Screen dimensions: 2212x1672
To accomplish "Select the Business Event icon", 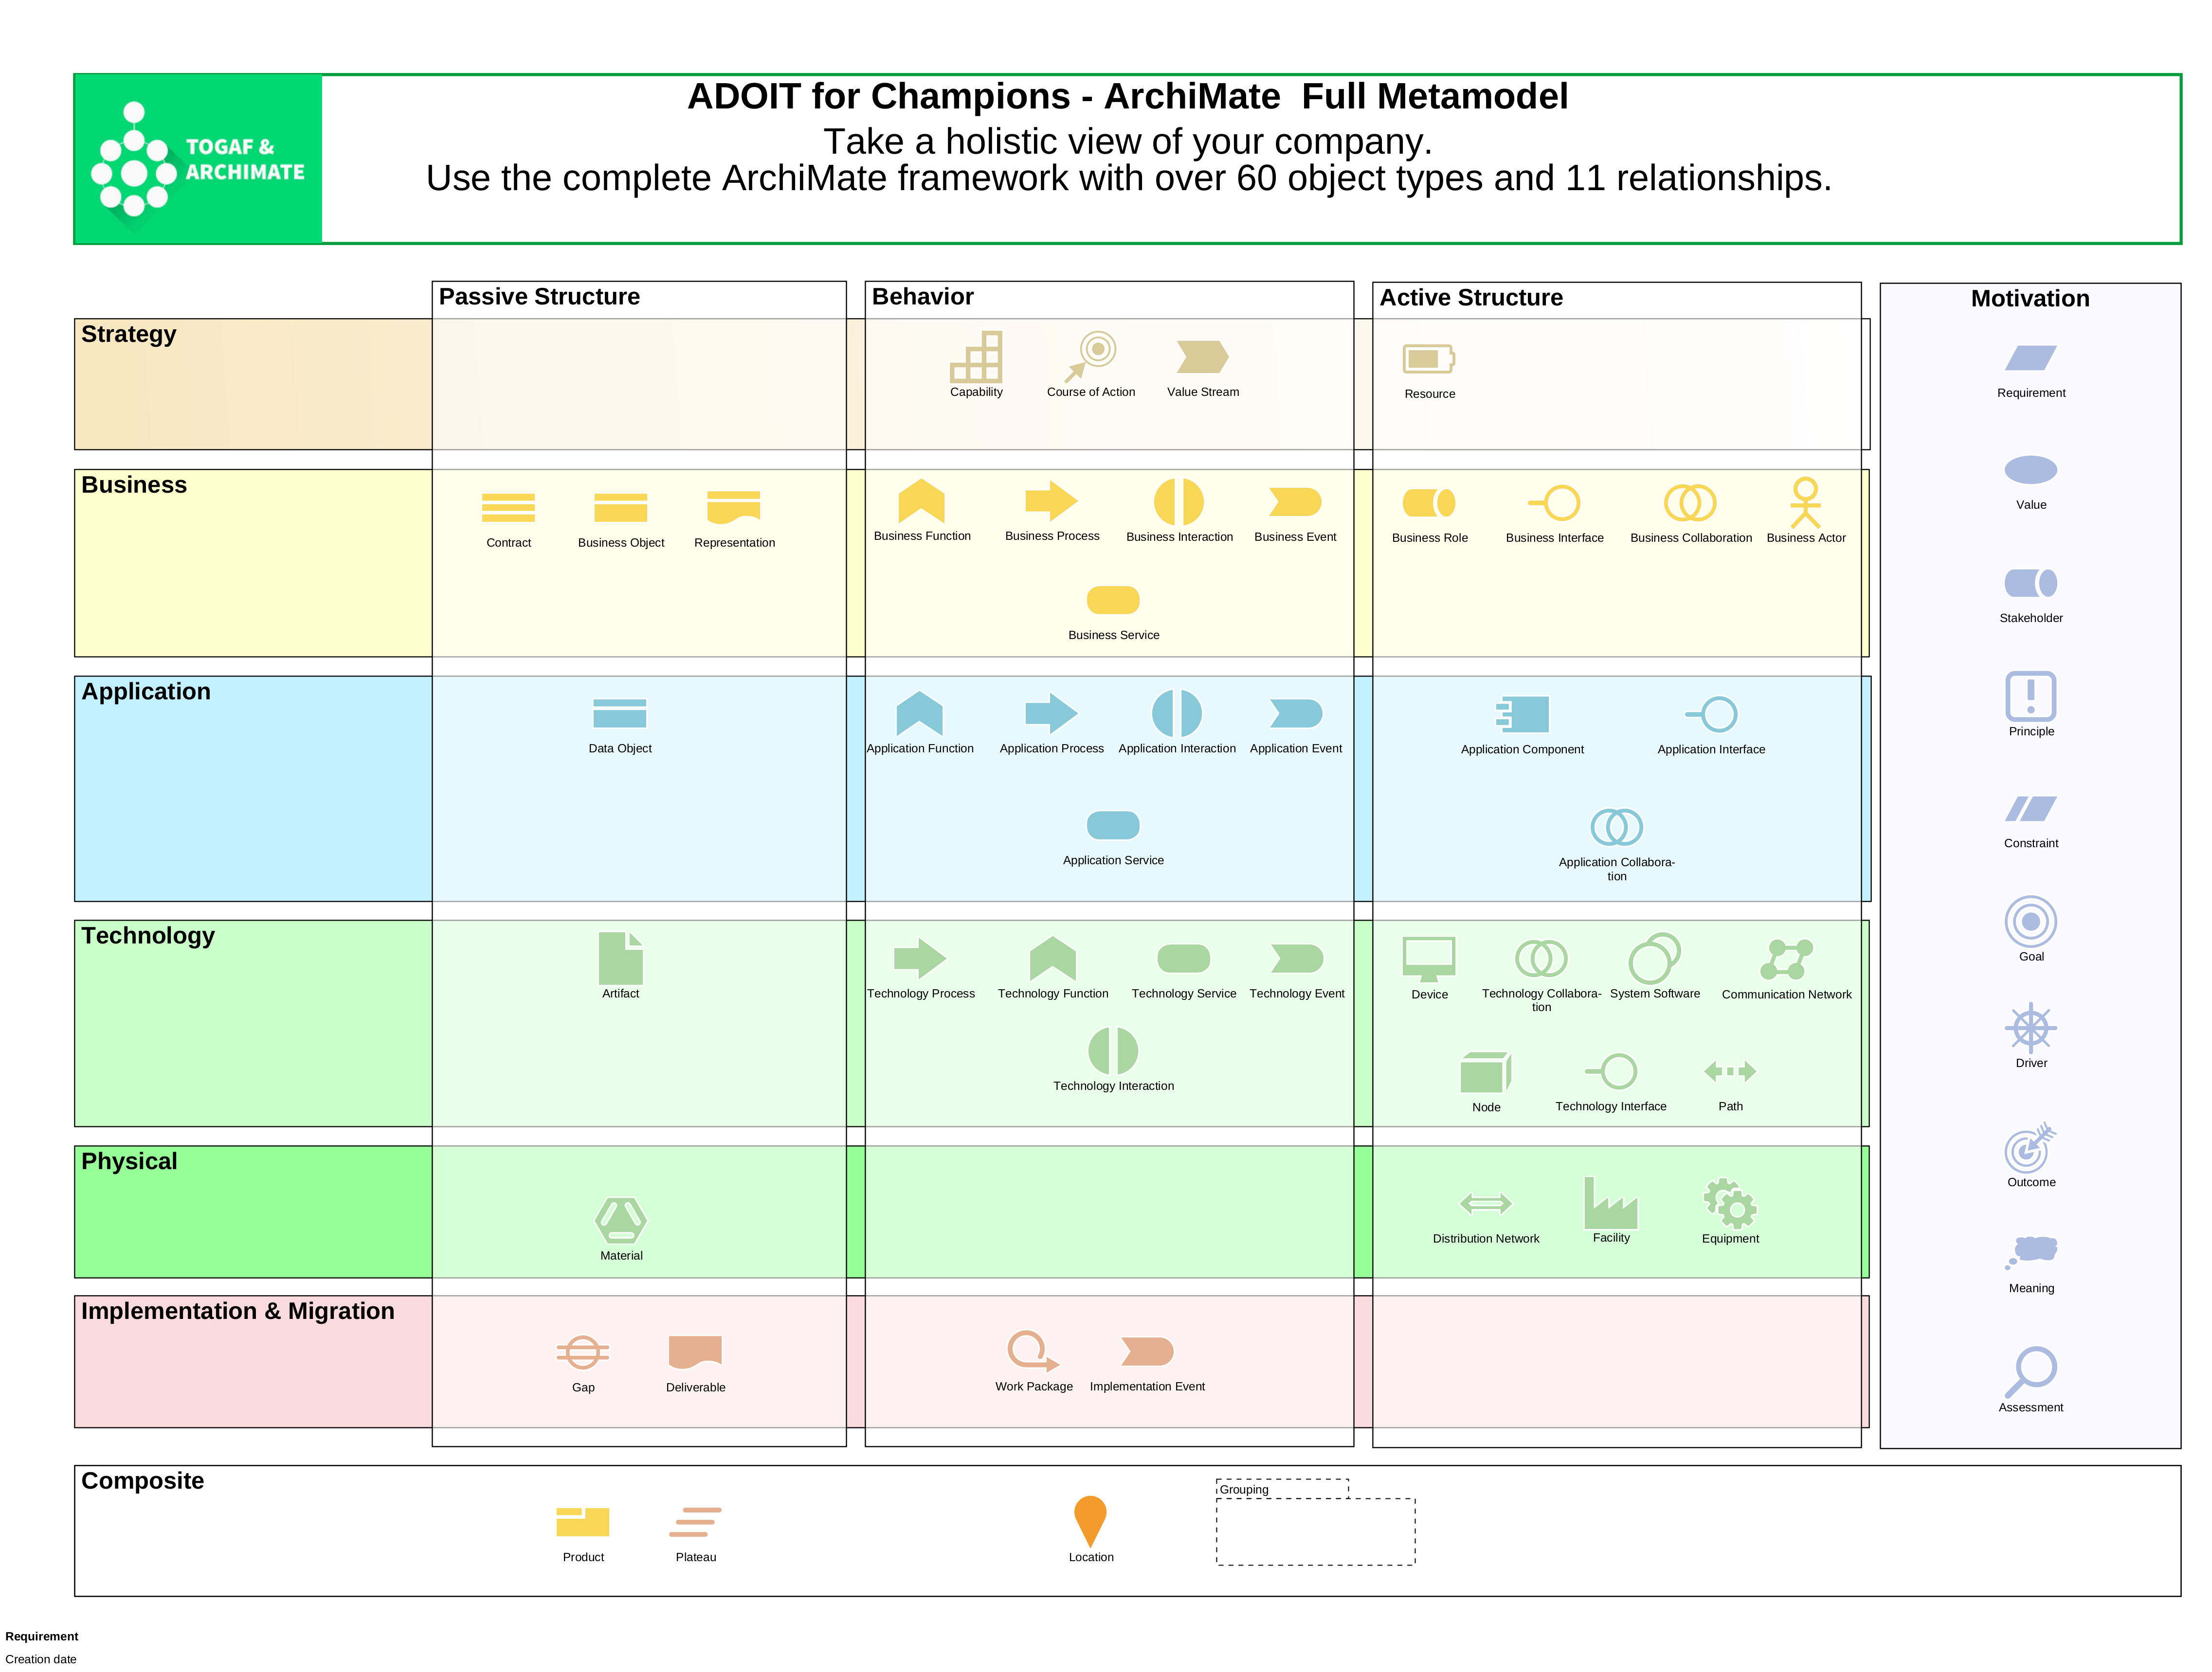I will 1295,502.
